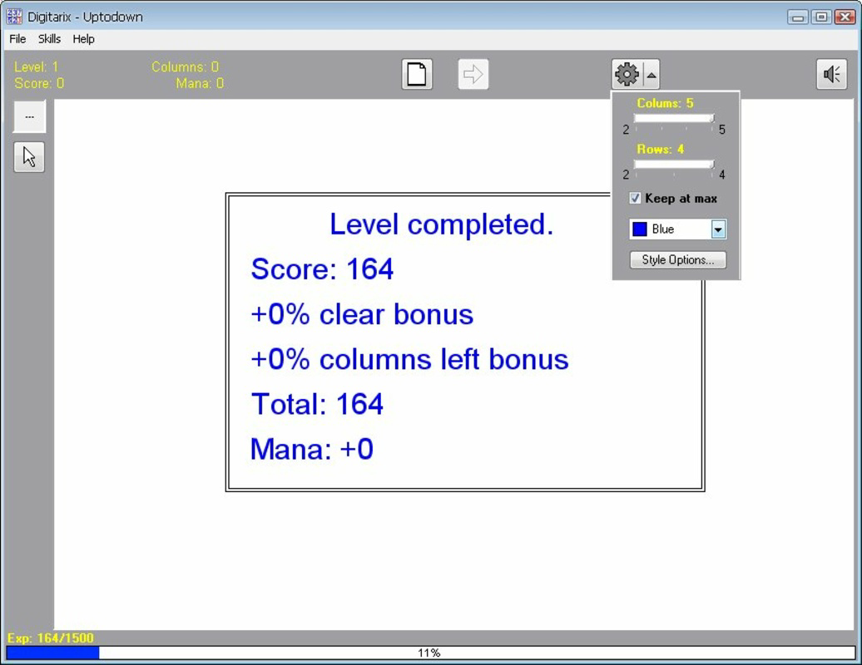Screen dimensions: 862x665
Task: Click the Colums slider track
Action: click(x=674, y=118)
